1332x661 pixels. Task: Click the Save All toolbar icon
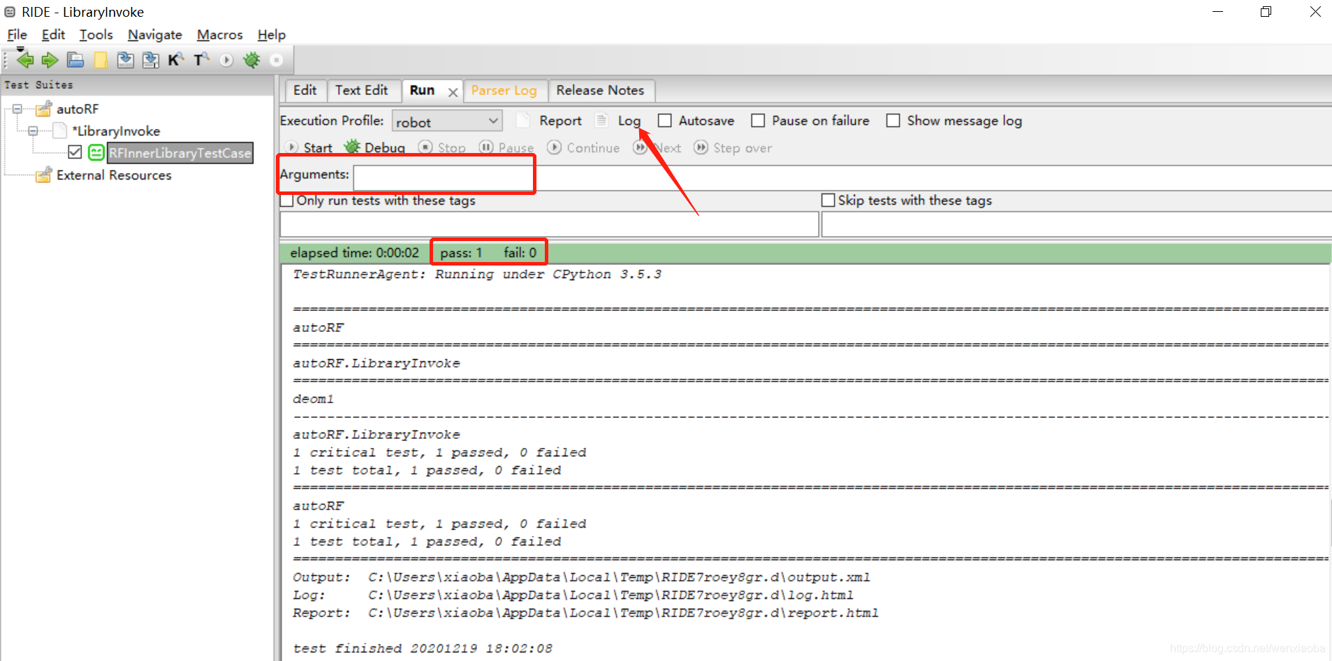151,61
